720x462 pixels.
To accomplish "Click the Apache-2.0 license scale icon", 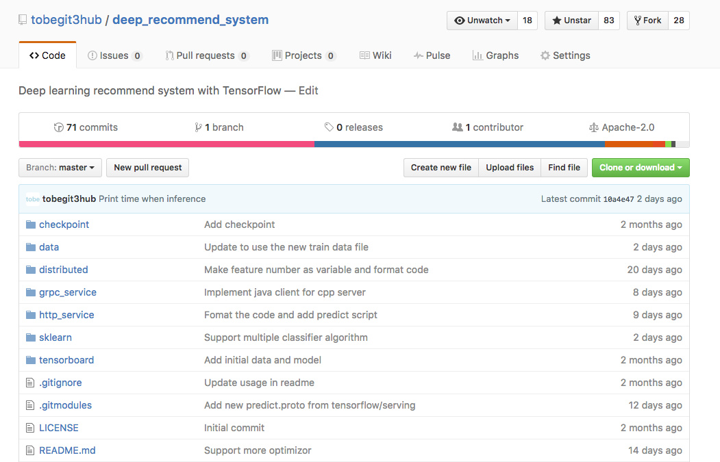I will (x=594, y=127).
